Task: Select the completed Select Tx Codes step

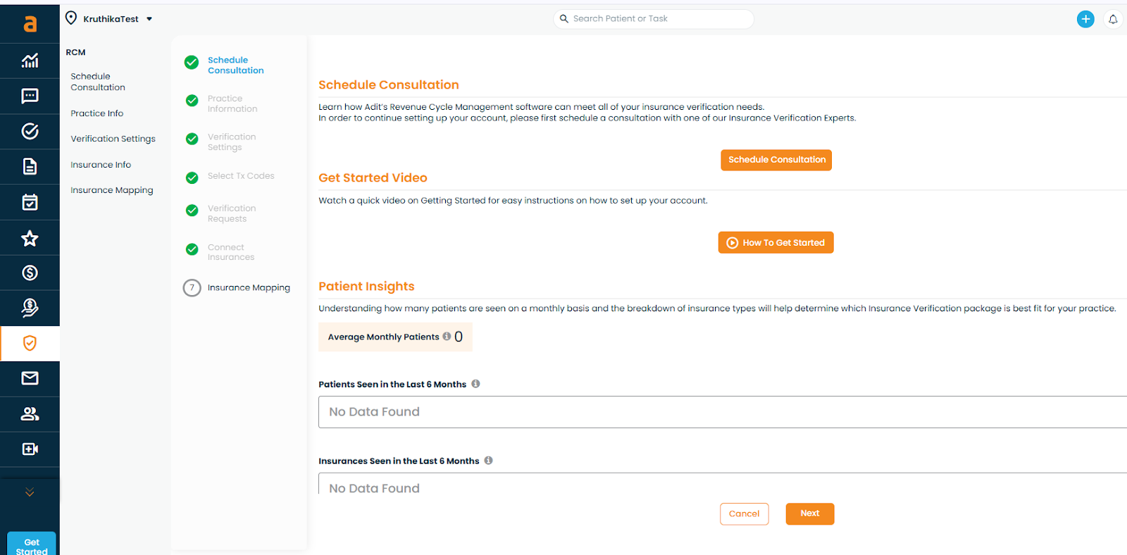Action: pyautogui.click(x=240, y=176)
